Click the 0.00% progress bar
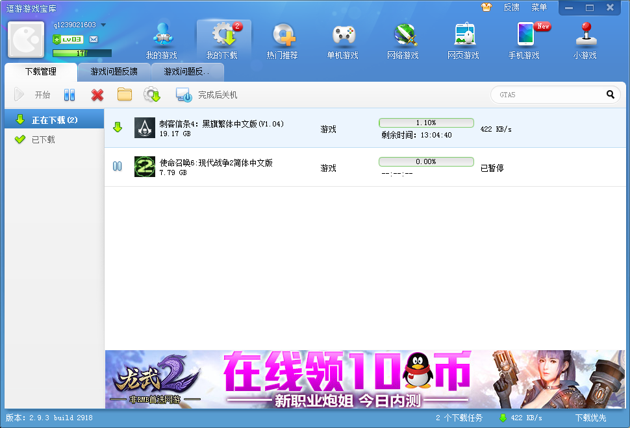 pyautogui.click(x=426, y=161)
